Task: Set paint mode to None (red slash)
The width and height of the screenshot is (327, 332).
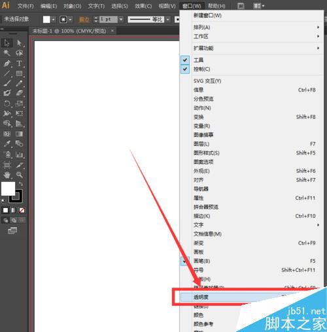Action: point(22,210)
